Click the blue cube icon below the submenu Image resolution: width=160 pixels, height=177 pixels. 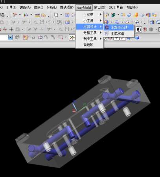point(137,38)
